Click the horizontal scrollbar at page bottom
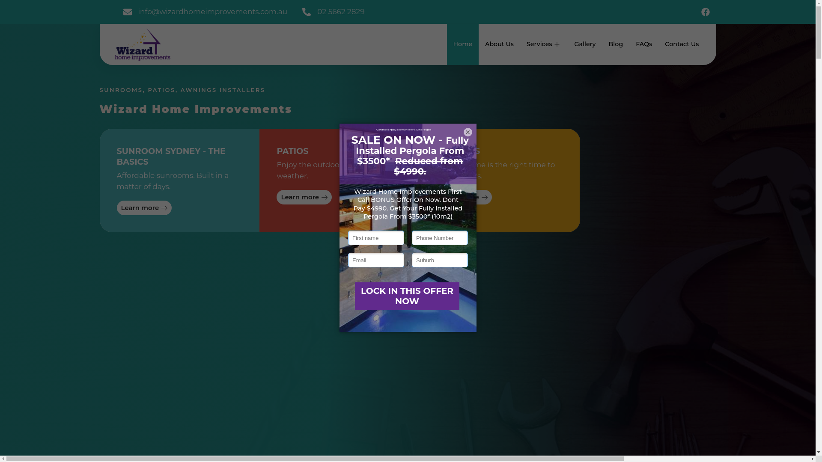 (x=315, y=459)
